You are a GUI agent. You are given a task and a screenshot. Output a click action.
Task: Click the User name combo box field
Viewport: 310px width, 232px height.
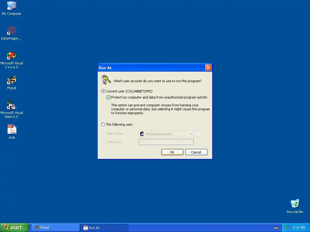coord(166,134)
